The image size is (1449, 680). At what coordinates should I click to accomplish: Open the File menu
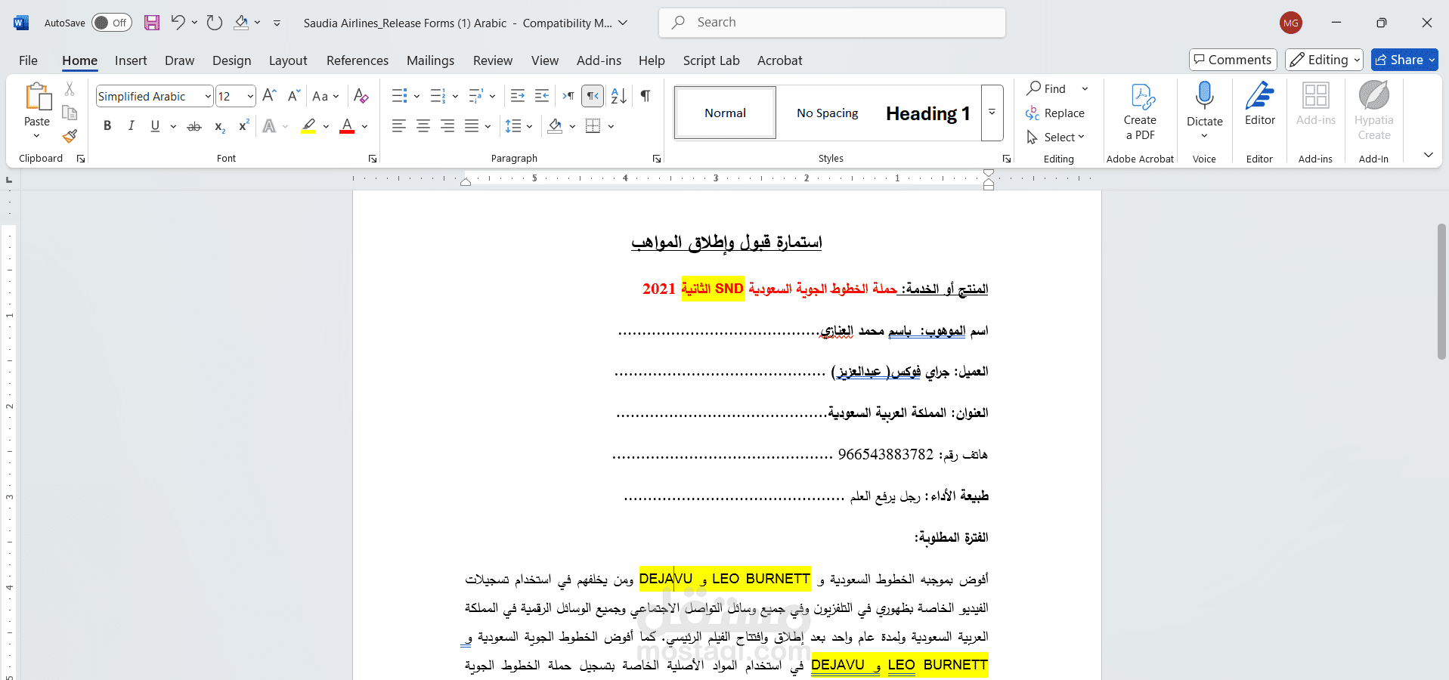(x=28, y=60)
